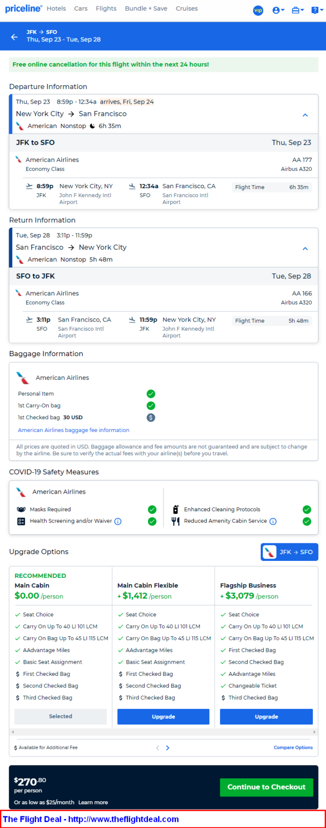The width and height of the screenshot is (326, 828).
Task: Click the back arrow in the blue header
Action: tap(14, 37)
